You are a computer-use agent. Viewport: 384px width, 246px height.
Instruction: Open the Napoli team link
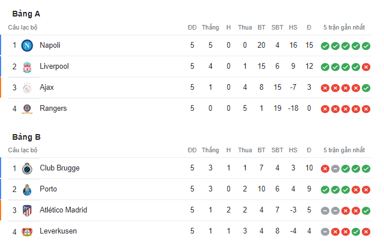coord(50,45)
